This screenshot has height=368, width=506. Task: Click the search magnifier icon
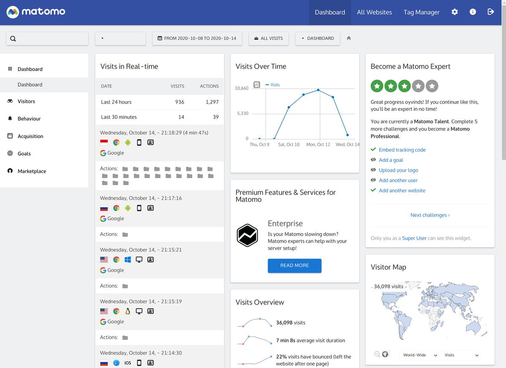[13, 39]
